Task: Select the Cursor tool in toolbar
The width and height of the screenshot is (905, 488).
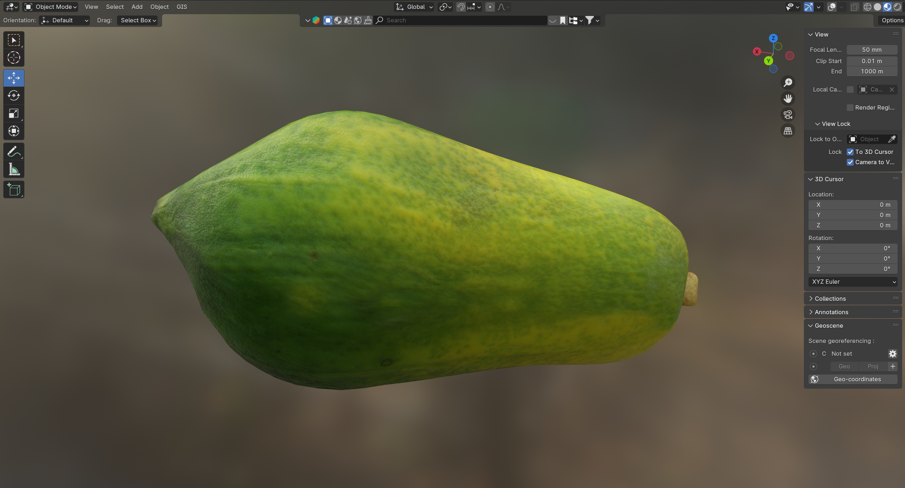Action: (x=14, y=57)
